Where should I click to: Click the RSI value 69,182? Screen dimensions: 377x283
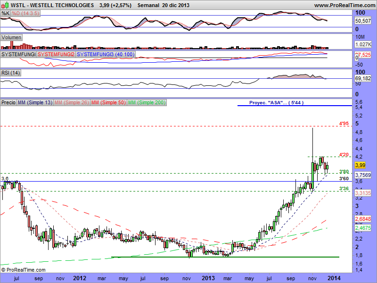pyautogui.click(x=363, y=78)
